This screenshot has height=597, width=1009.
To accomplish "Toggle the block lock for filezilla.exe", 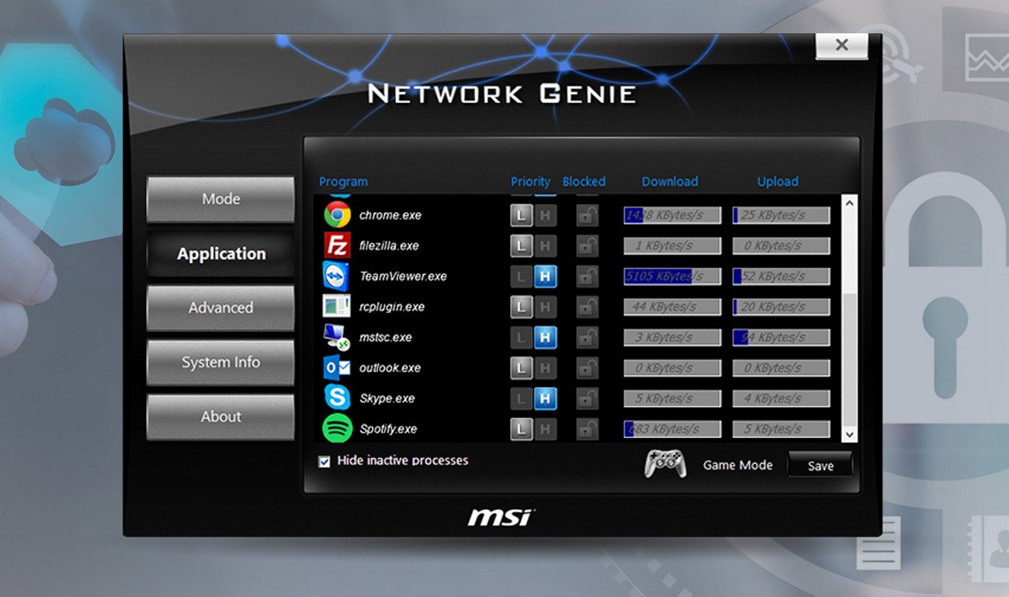I will click(x=588, y=246).
